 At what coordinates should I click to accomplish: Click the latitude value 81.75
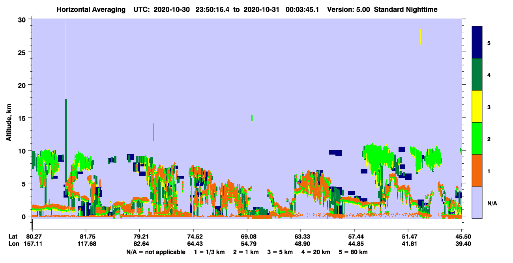pyautogui.click(x=86, y=237)
